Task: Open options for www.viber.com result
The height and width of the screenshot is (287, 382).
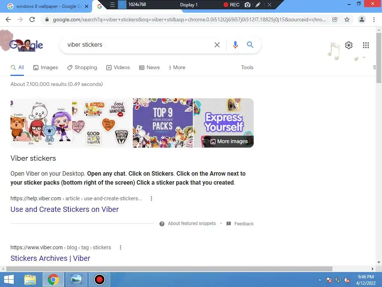Action: tap(120, 247)
